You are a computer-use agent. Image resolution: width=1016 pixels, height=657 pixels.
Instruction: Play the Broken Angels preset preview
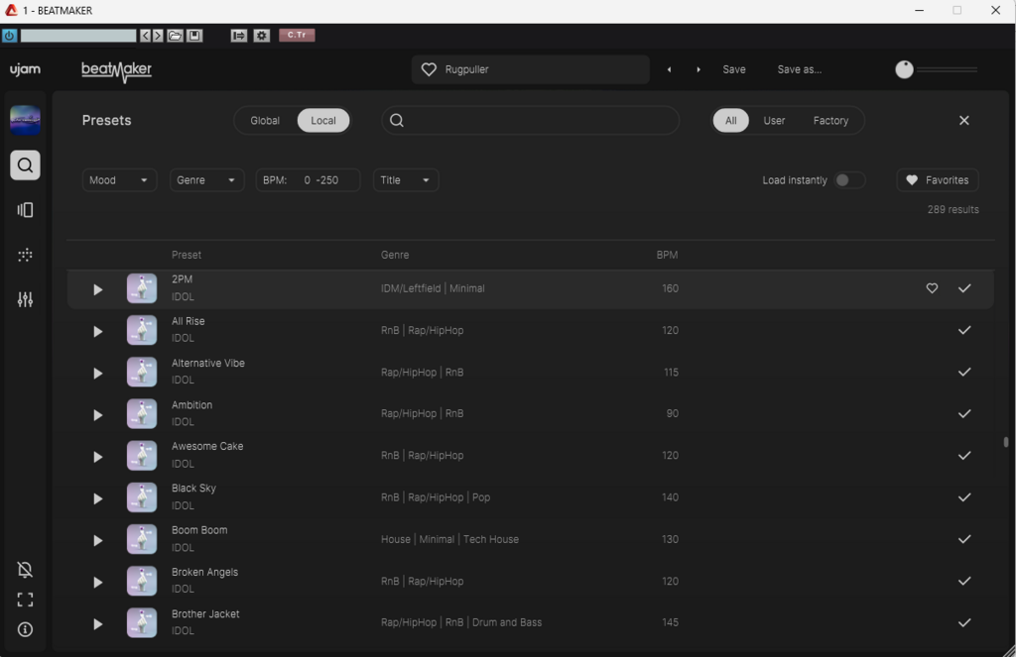(x=98, y=583)
